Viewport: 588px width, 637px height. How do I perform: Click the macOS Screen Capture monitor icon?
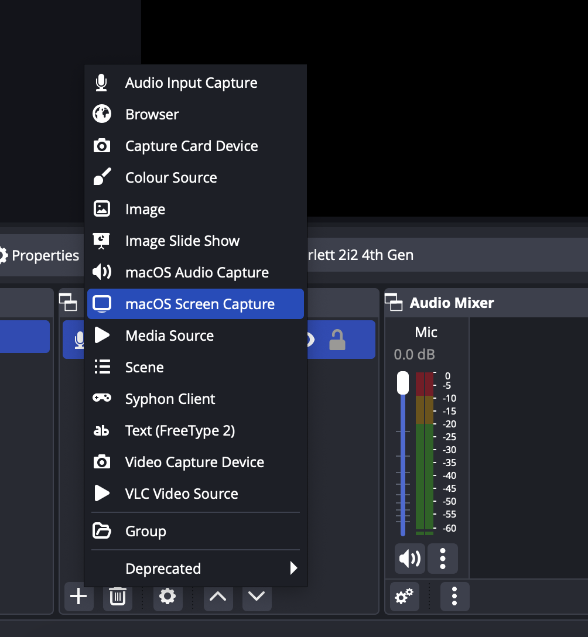pyautogui.click(x=101, y=304)
